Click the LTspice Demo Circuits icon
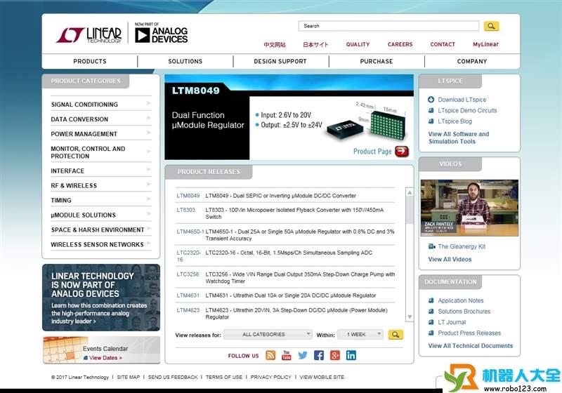The height and width of the screenshot is (393, 562). [x=431, y=110]
